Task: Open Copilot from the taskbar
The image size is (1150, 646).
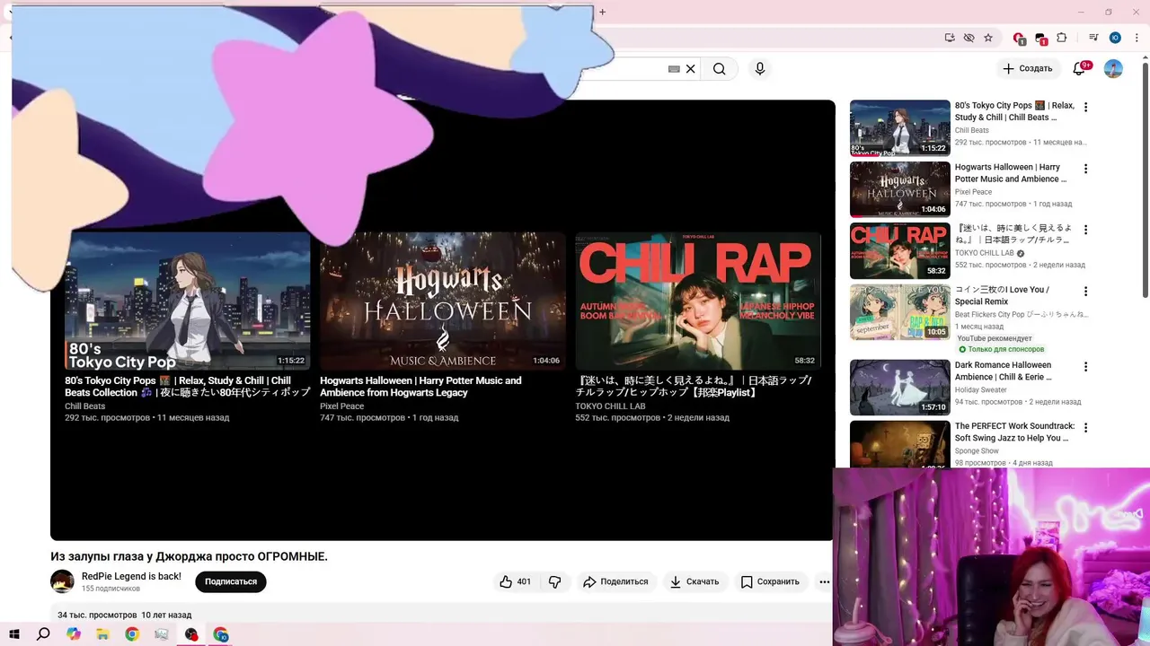Action: click(x=73, y=634)
